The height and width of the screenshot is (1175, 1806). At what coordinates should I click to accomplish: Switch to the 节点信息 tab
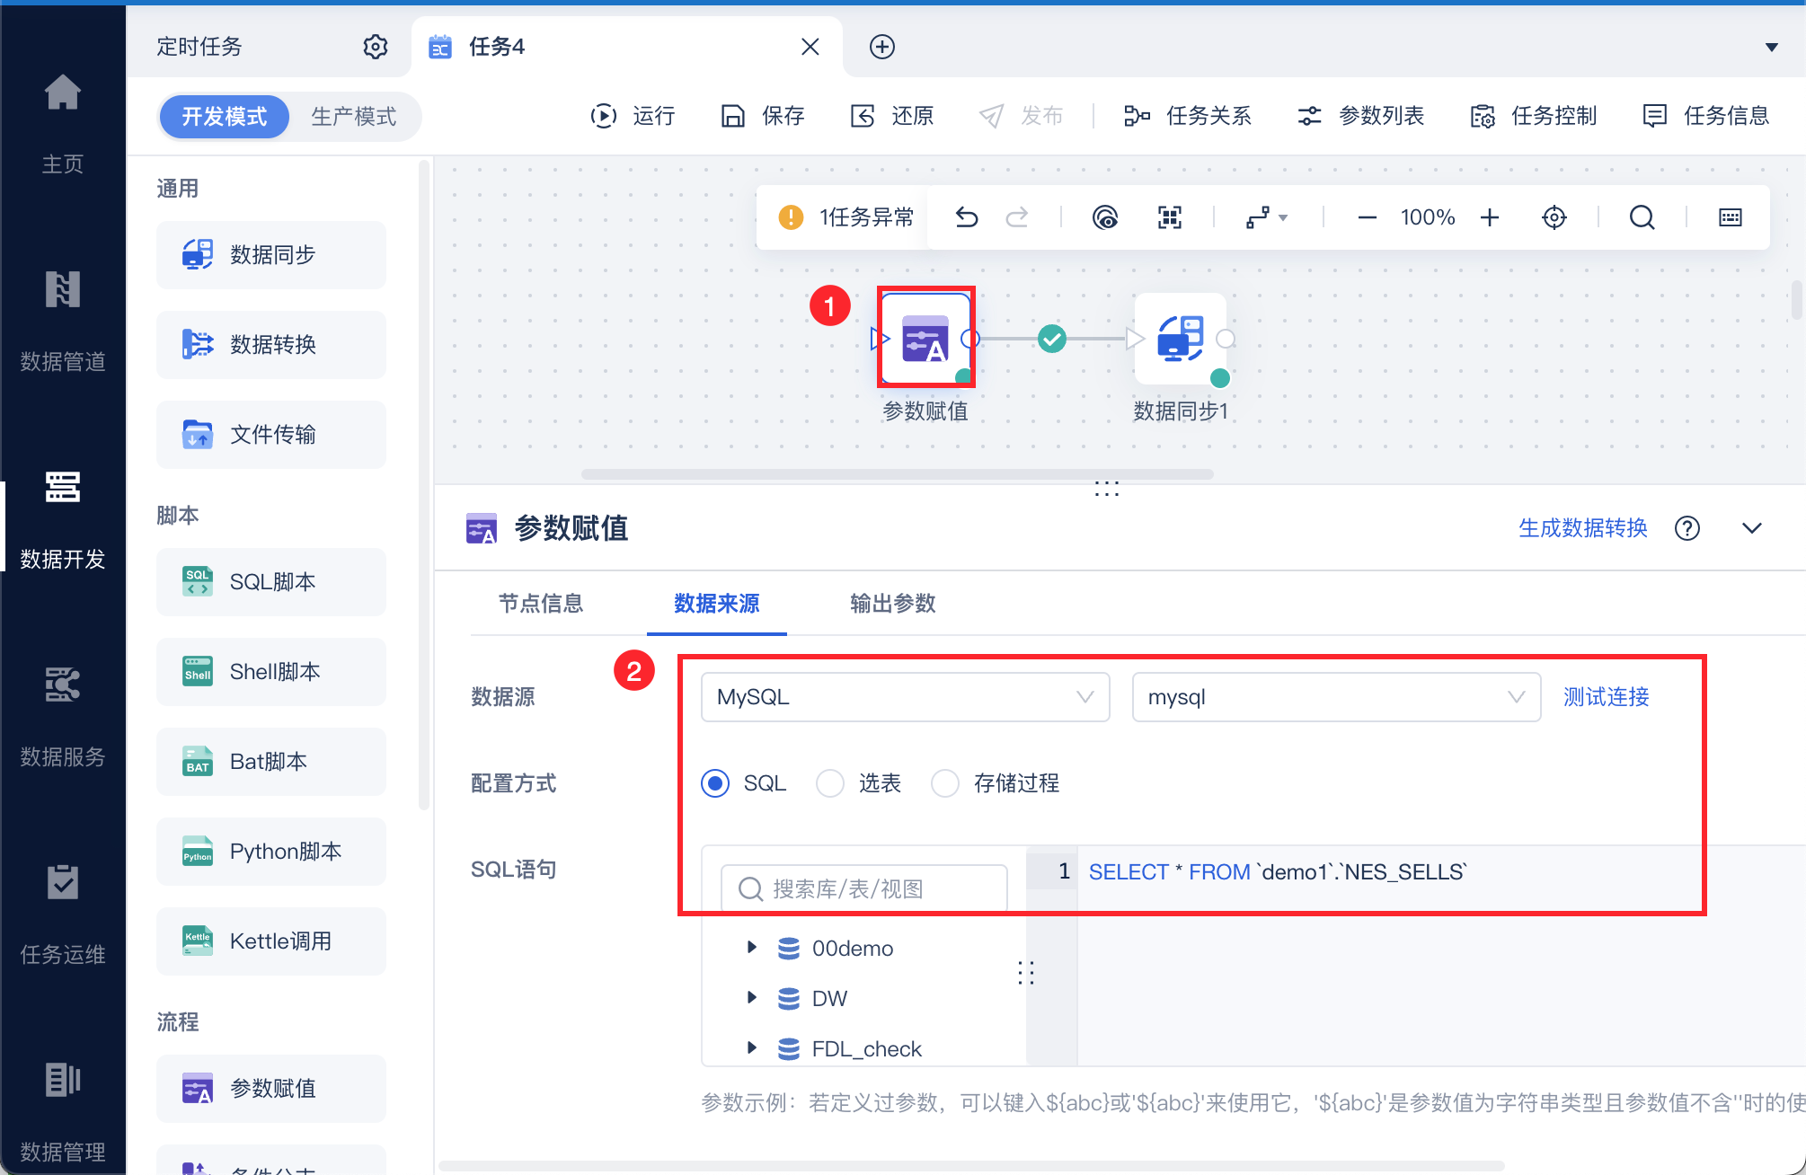click(x=541, y=604)
